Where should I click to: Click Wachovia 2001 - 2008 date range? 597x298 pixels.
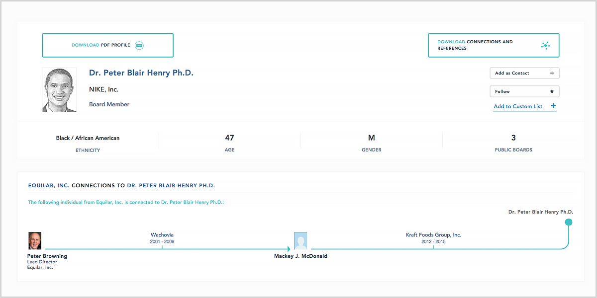[162, 241]
